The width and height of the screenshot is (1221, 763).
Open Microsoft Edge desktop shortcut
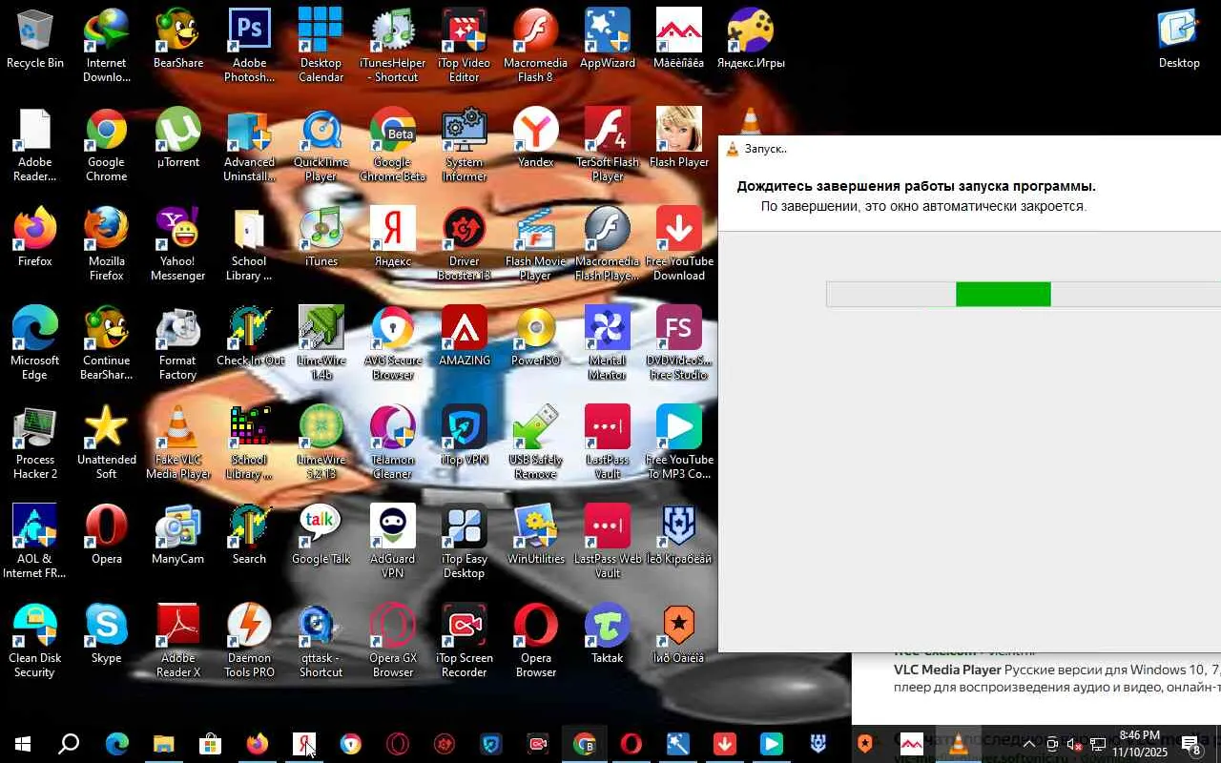[x=35, y=343]
